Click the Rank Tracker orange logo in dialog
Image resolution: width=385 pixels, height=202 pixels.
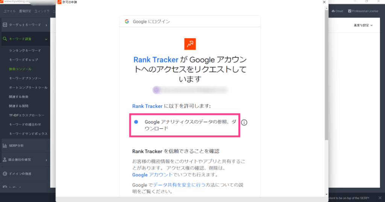tap(190, 44)
